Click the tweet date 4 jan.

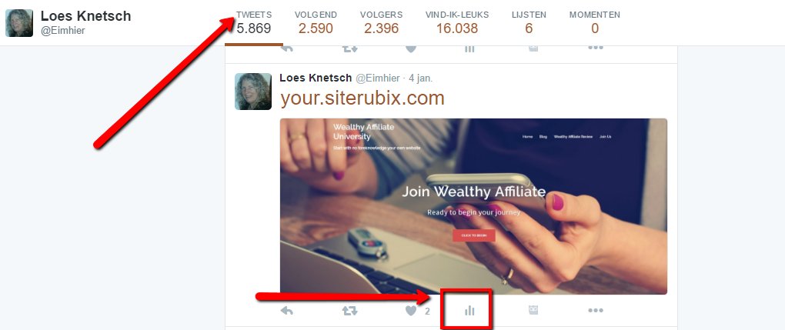click(420, 78)
